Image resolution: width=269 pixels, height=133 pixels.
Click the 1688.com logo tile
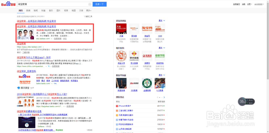coord(160,29)
